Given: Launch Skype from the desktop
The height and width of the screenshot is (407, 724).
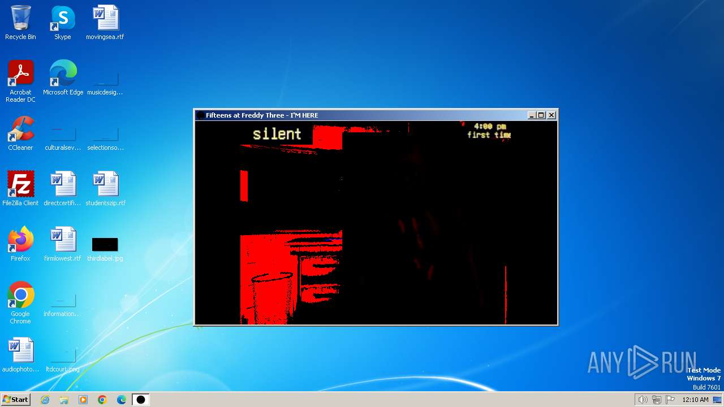Looking at the screenshot, I should pyautogui.click(x=63, y=23).
